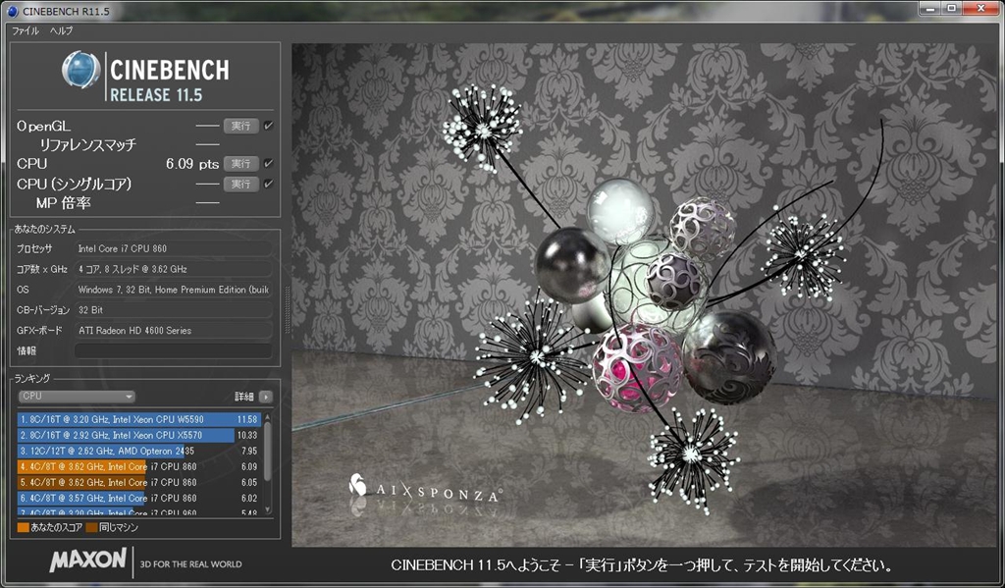
Task: Click the ranking list up arrow
Action: [x=268, y=417]
